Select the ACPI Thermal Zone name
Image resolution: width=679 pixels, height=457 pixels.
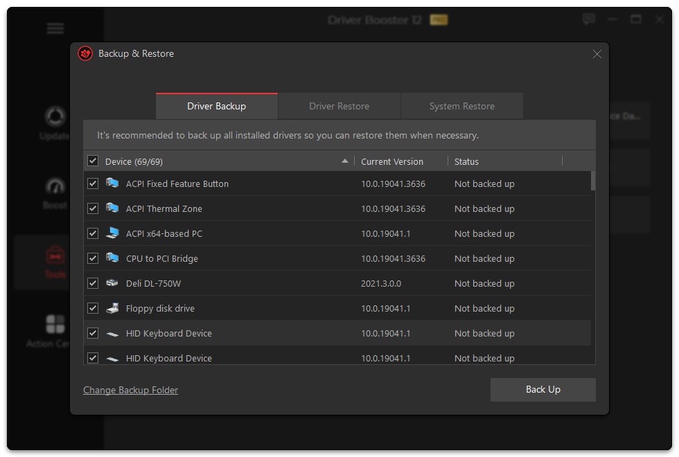(164, 208)
